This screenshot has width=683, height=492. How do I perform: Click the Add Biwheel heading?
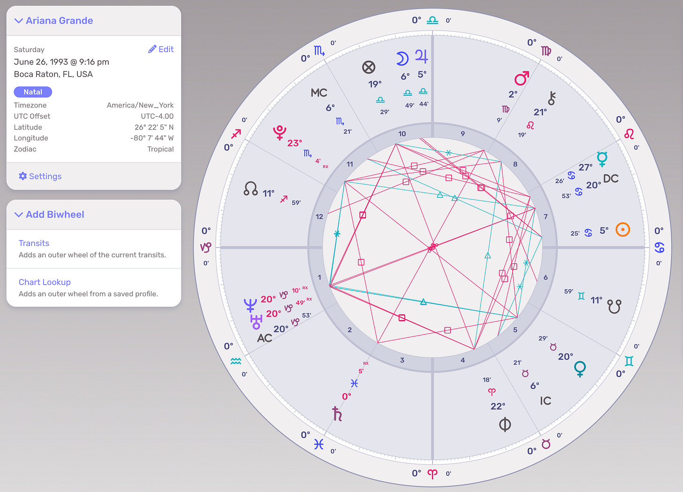(55, 215)
